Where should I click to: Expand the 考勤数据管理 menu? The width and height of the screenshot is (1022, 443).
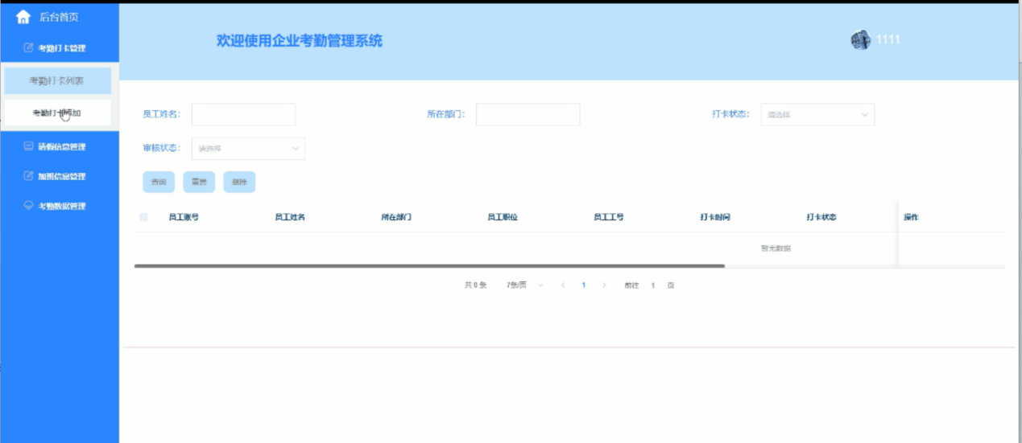pos(60,206)
